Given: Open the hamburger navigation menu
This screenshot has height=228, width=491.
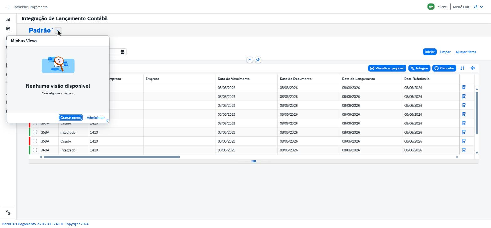Looking at the screenshot, I should [8, 7].
